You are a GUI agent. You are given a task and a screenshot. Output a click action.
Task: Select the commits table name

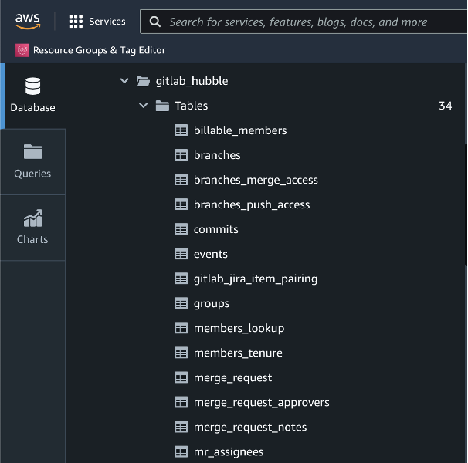pyautogui.click(x=216, y=229)
